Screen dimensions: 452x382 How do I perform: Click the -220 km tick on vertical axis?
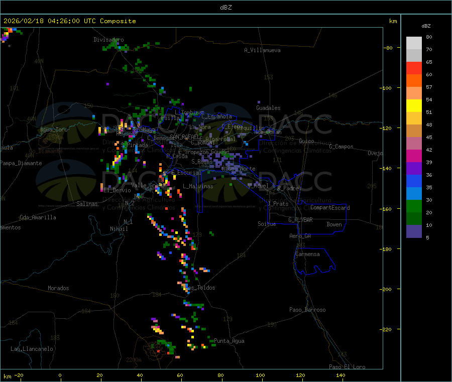[386, 330]
